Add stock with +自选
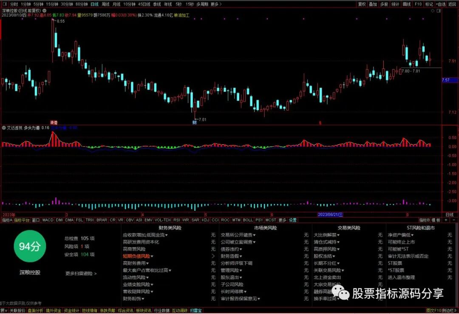The width and height of the screenshot is (459, 314). click(x=441, y=4)
